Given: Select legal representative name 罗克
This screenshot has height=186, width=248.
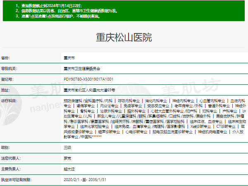Looking at the screenshot, I should [67, 158].
